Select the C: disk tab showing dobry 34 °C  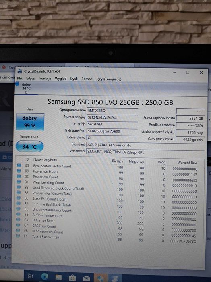coord(26,88)
